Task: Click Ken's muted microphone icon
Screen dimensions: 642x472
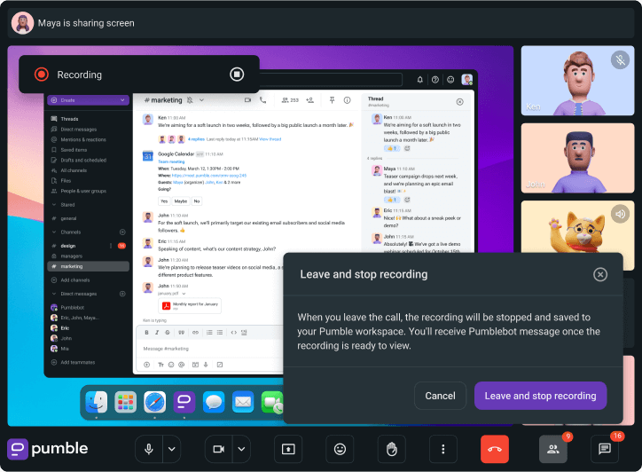Action: [x=621, y=60]
